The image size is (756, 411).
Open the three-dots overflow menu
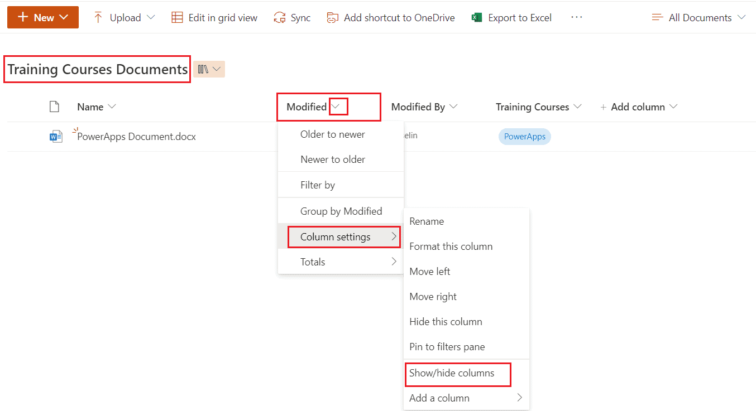[577, 17]
